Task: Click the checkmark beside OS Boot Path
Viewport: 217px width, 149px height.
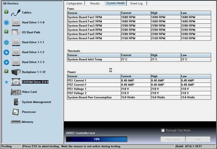Action: click(x=6, y=32)
